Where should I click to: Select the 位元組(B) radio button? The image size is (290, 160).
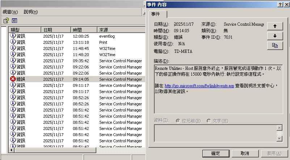tap(178, 121)
